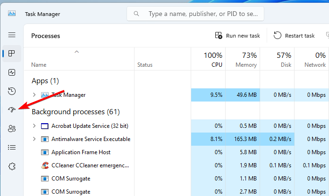329x196 pixels.
Task: Select the Application Frame Host row
Action: [x=176, y=152]
